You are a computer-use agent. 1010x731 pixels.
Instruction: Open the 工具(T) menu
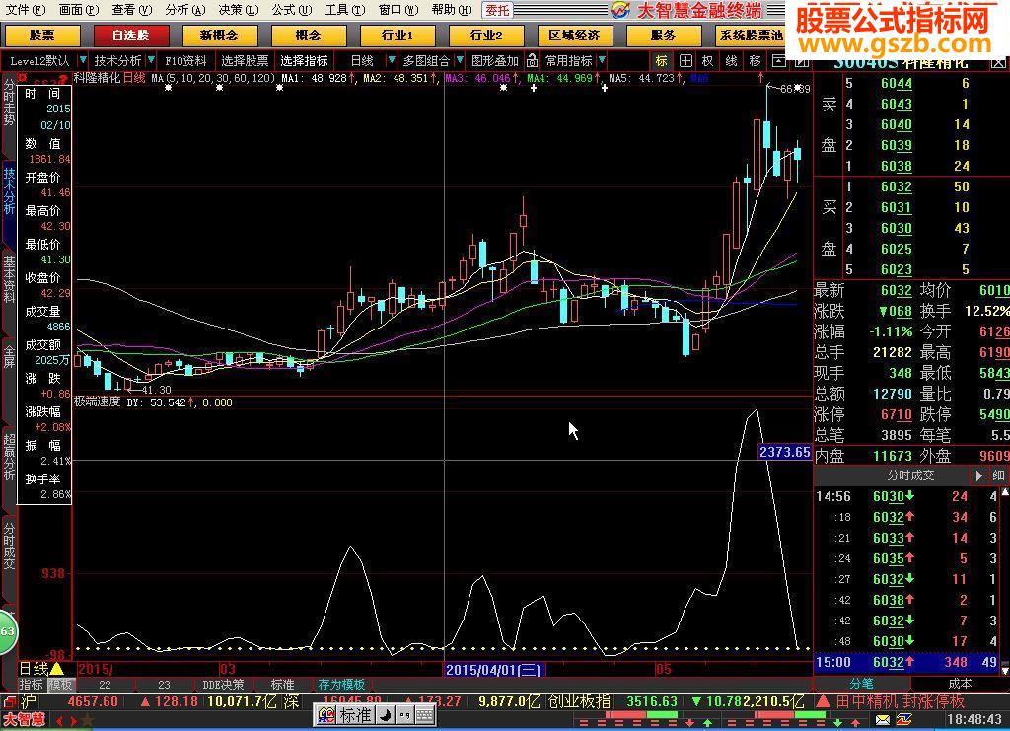pyautogui.click(x=344, y=10)
